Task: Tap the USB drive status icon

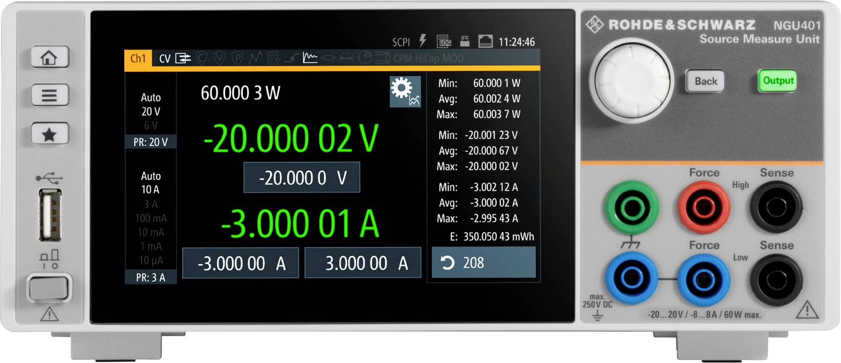Action: tap(464, 41)
